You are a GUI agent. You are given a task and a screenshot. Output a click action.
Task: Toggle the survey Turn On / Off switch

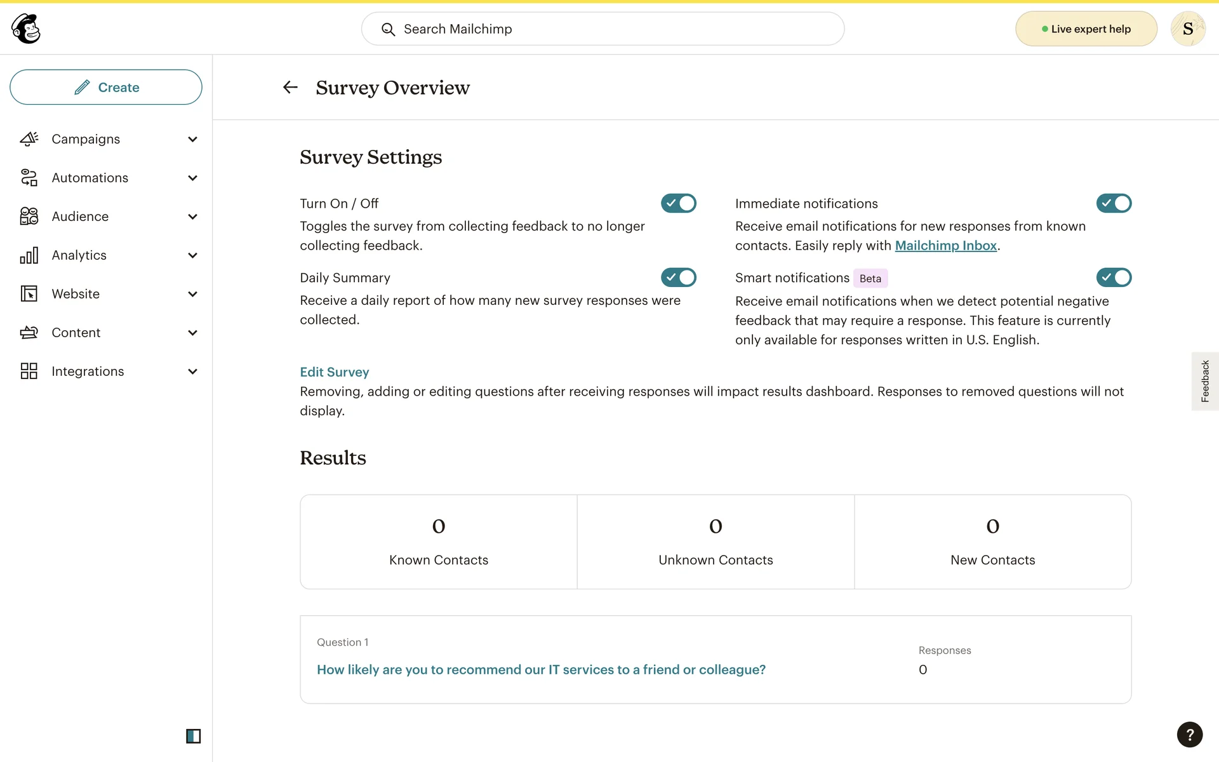tap(678, 203)
